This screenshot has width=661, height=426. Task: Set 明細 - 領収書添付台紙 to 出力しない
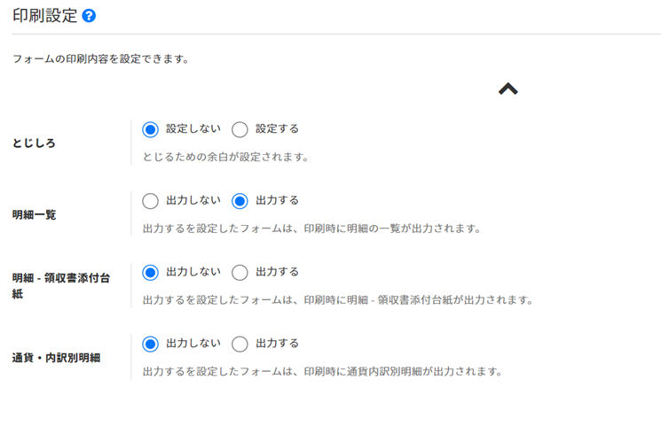150,272
